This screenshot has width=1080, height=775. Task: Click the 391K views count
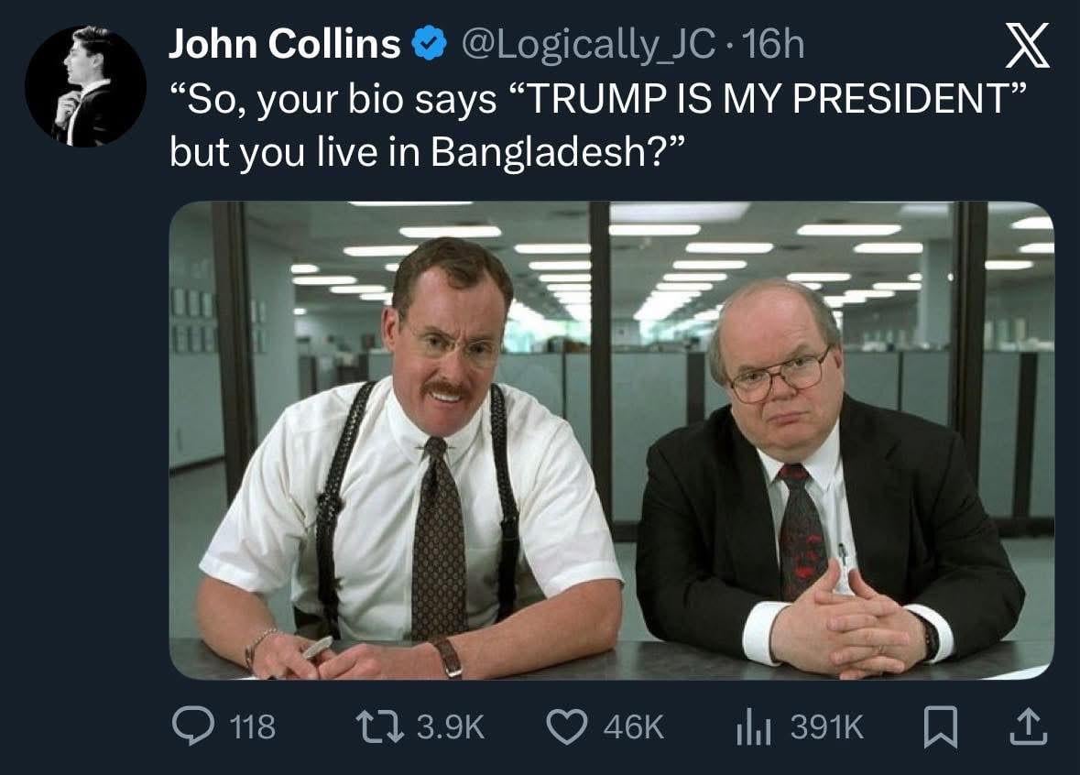click(x=826, y=727)
